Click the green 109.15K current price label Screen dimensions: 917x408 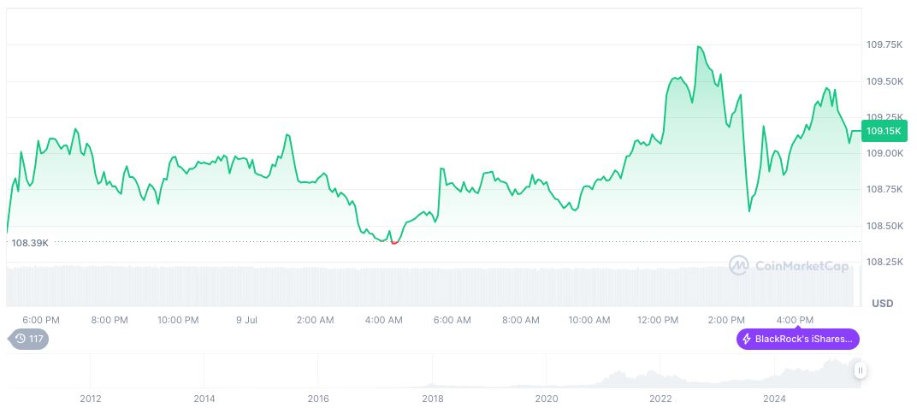click(x=884, y=131)
